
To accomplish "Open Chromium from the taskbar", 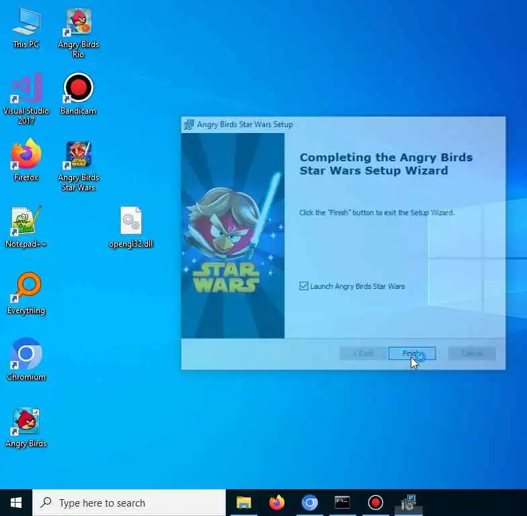I will pos(309,503).
